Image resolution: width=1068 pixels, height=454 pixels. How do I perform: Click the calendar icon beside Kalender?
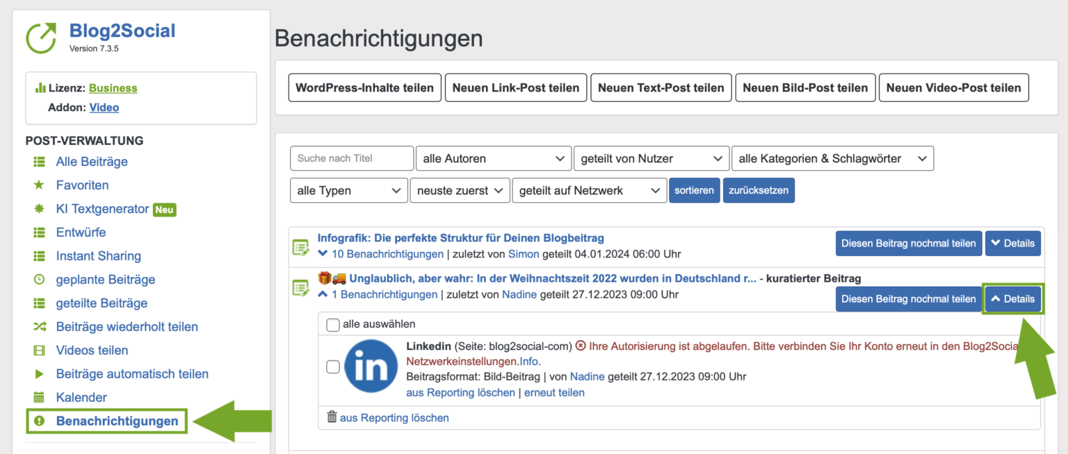pyautogui.click(x=40, y=398)
